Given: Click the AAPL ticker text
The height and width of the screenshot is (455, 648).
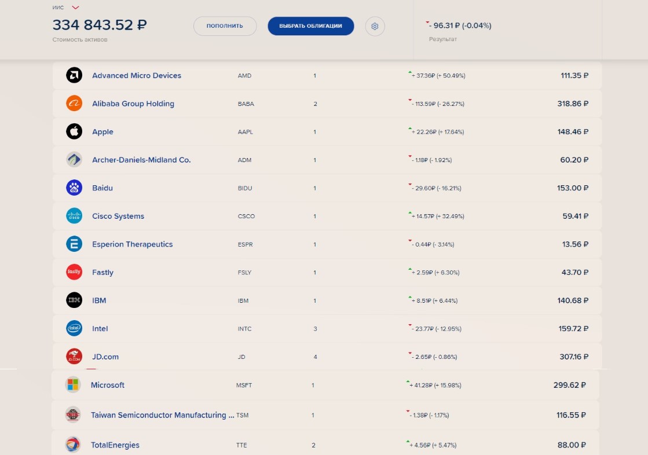Looking at the screenshot, I should point(246,132).
